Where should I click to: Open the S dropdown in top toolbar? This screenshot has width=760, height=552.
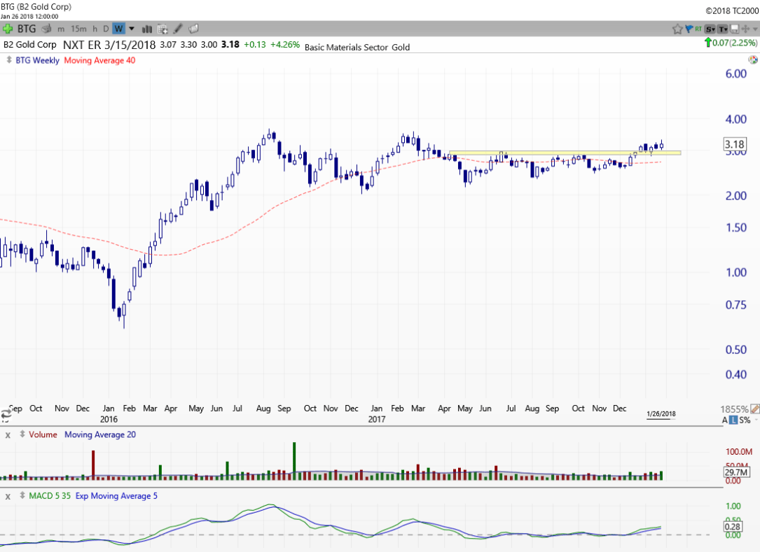coord(710,29)
